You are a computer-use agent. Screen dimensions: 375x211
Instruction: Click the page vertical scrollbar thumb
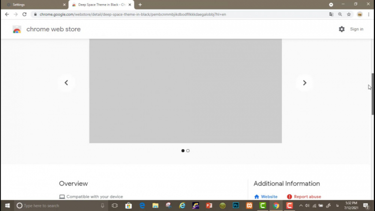tap(373, 94)
